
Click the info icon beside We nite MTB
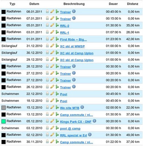tap(82, 107)
